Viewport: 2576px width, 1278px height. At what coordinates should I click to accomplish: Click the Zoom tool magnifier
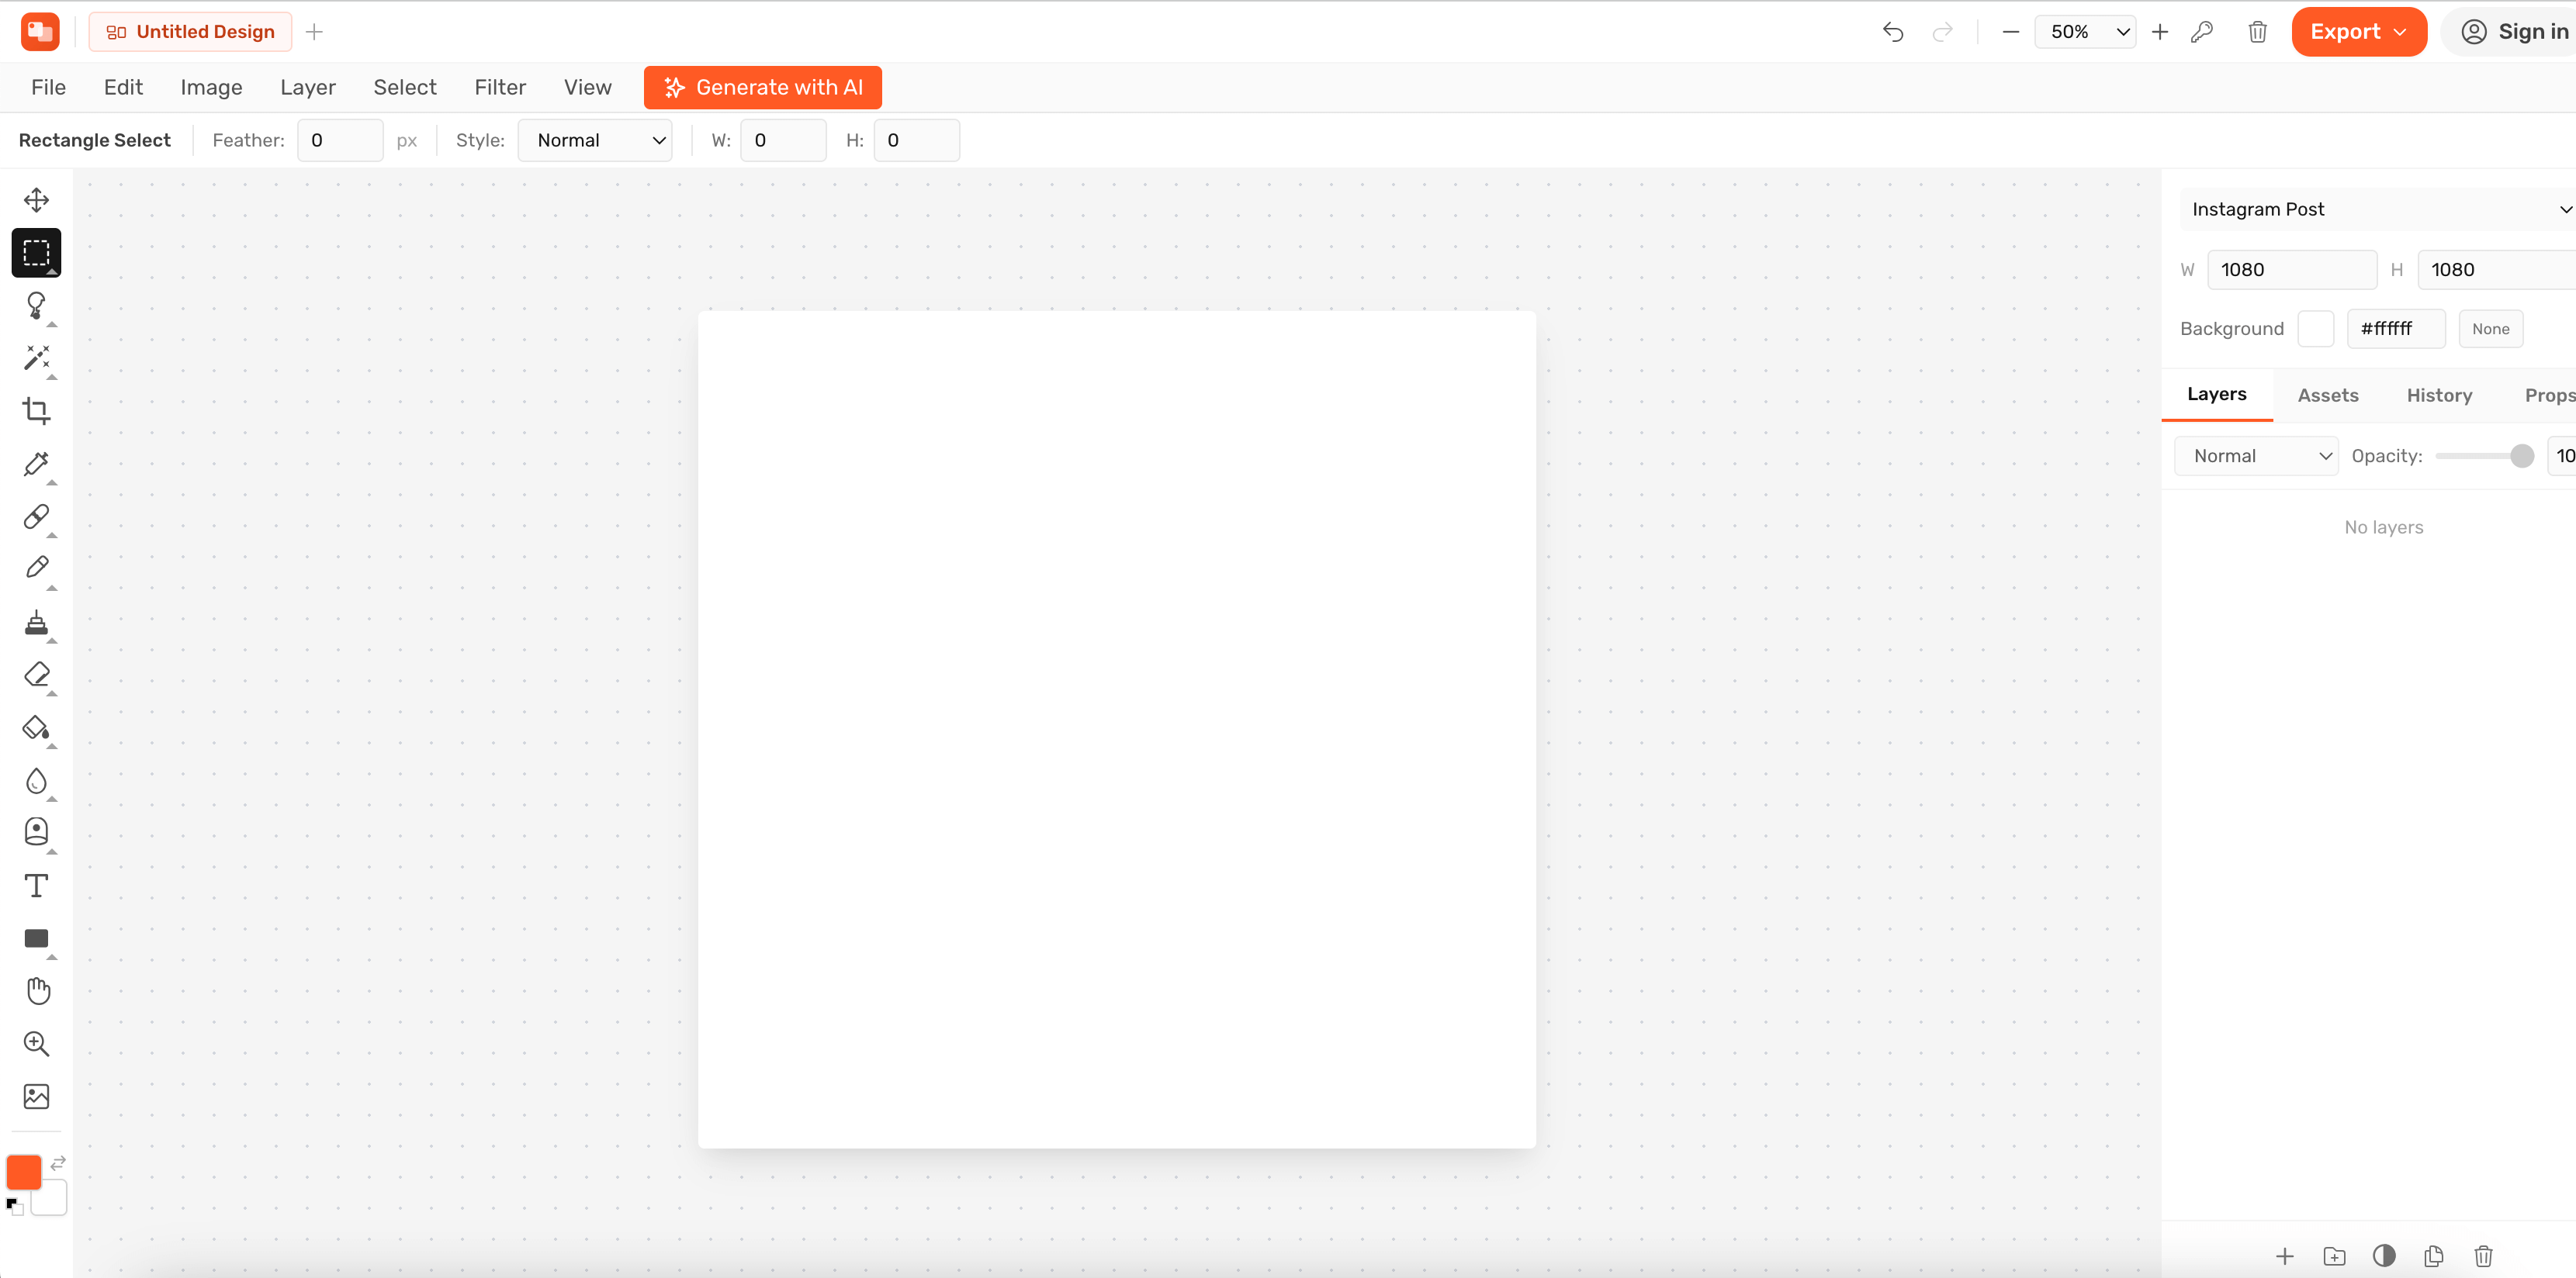point(36,1044)
